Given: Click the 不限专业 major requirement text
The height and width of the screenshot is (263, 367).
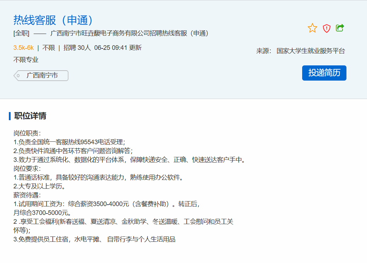Looking at the screenshot, I should point(26,60).
